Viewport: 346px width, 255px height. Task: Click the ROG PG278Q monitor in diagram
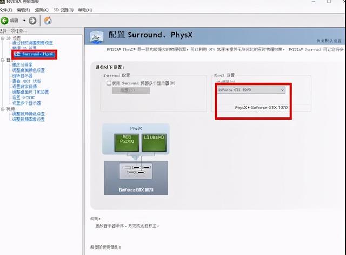point(127,142)
